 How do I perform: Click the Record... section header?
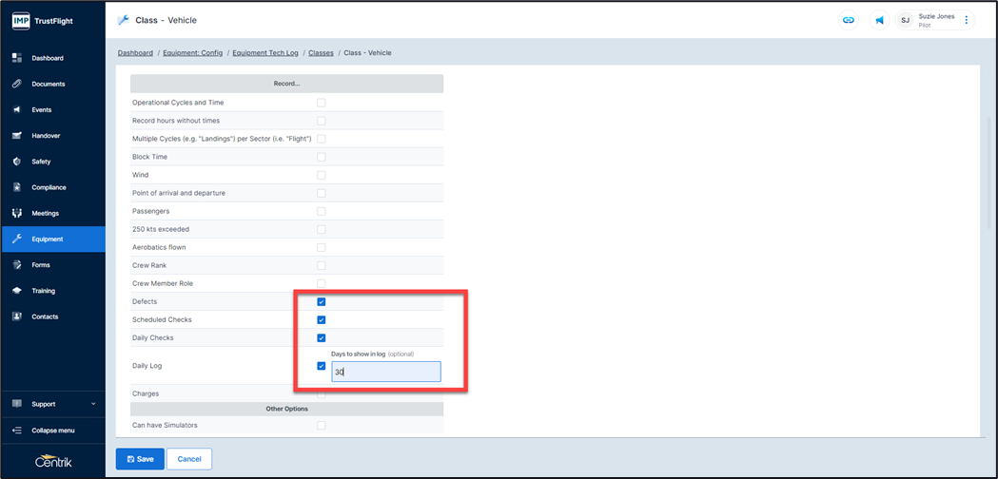286,84
